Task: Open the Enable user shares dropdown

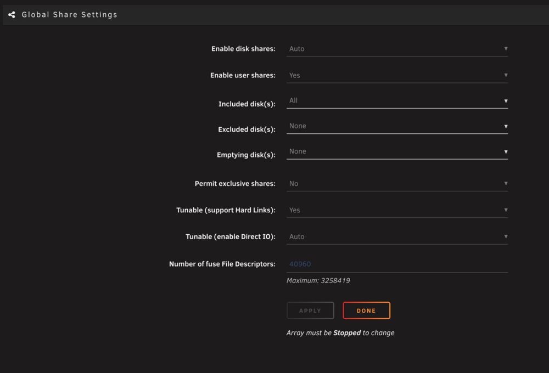Action: (x=397, y=76)
